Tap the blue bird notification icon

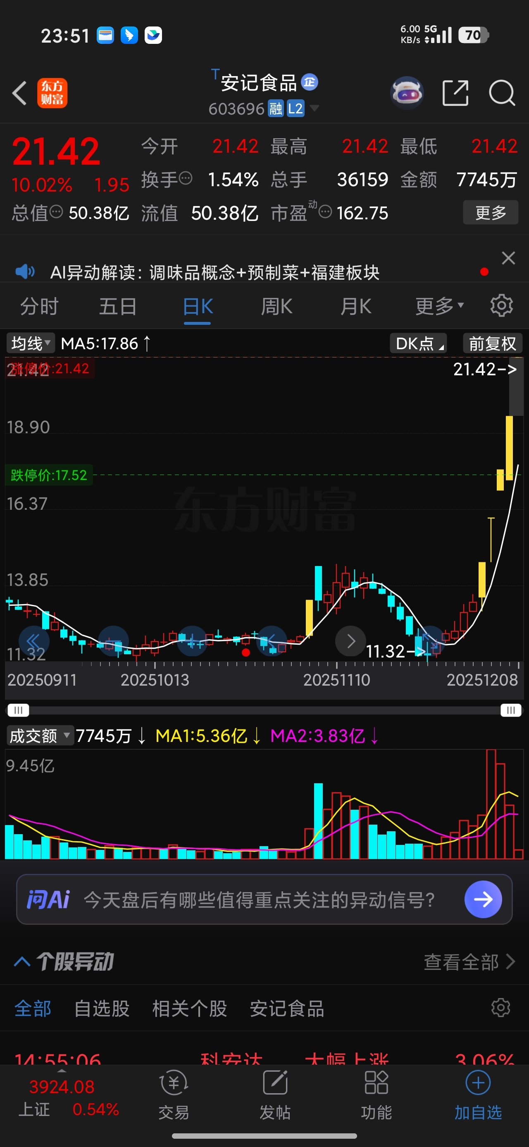pos(129,35)
